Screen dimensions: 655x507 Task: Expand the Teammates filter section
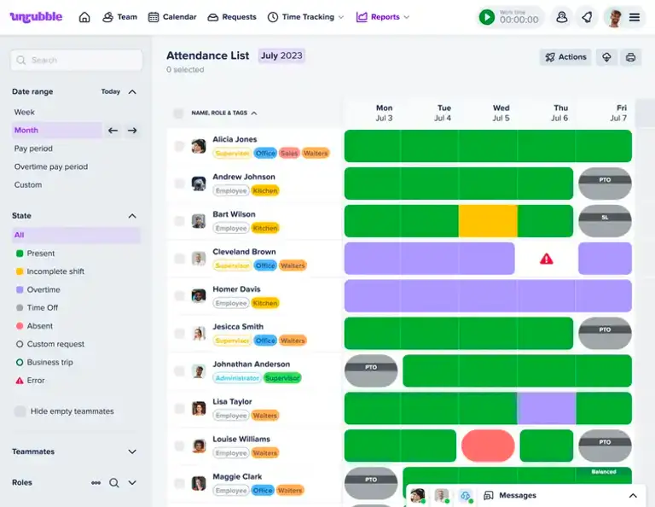132,452
